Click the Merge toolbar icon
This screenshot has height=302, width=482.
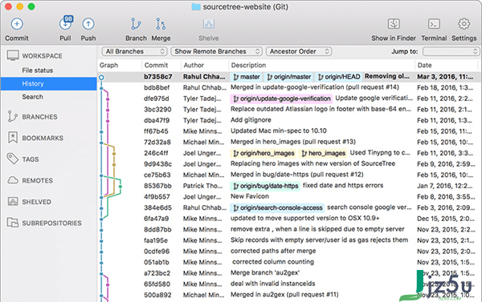point(161,24)
